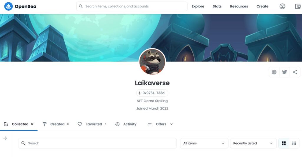Select the Collected tab

coord(19,124)
